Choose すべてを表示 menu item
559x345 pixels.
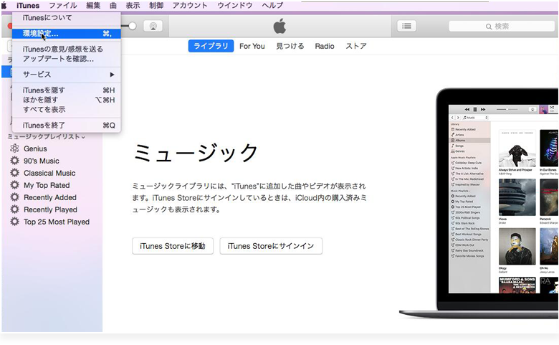[67, 110]
